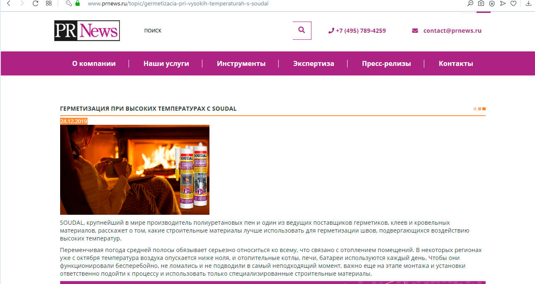Click the envelope email icon
This screenshot has width=535, height=284.
[415, 31]
